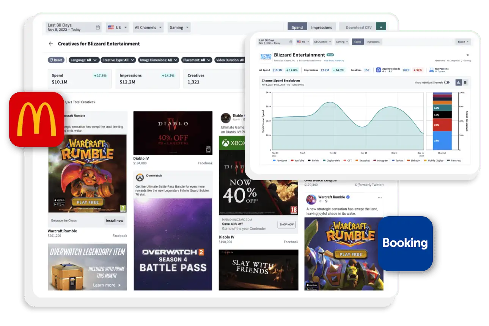Click the 20% red segment of the channel bar
The image size is (489, 326).
[x=442, y=125]
